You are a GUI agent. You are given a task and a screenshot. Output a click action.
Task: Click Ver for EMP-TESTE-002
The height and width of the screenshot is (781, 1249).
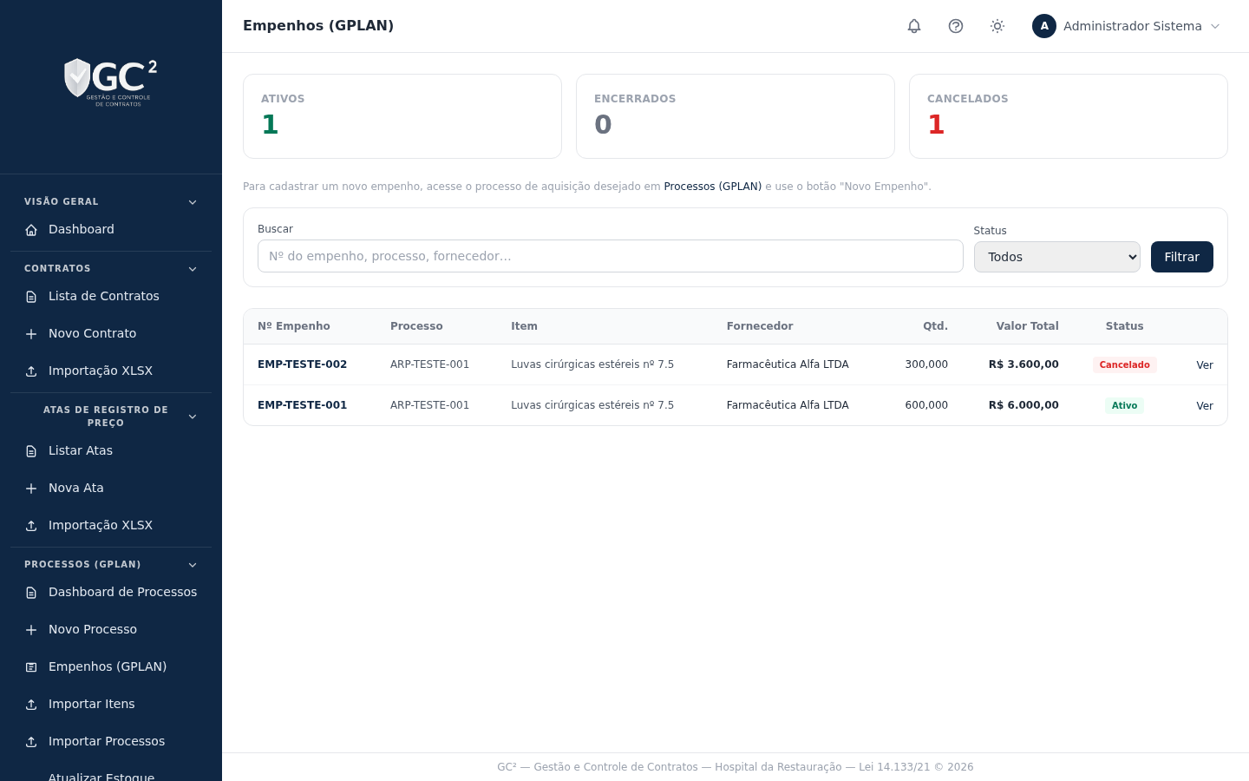coord(1205,365)
